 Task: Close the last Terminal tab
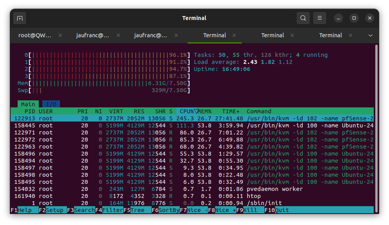click(x=351, y=36)
